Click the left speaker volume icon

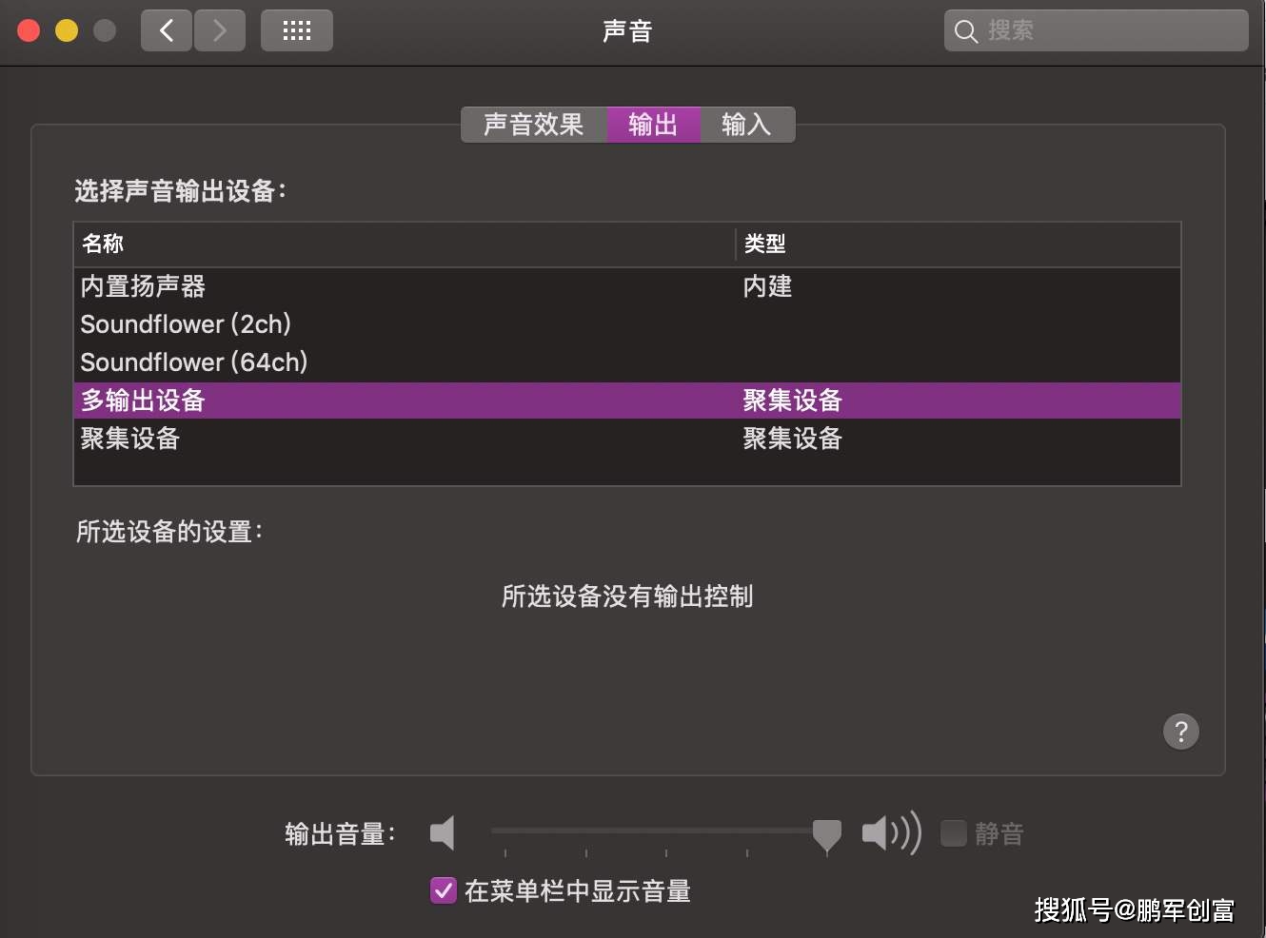[443, 832]
